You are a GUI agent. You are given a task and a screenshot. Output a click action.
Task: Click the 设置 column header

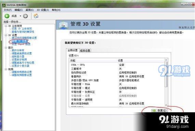[141, 61]
